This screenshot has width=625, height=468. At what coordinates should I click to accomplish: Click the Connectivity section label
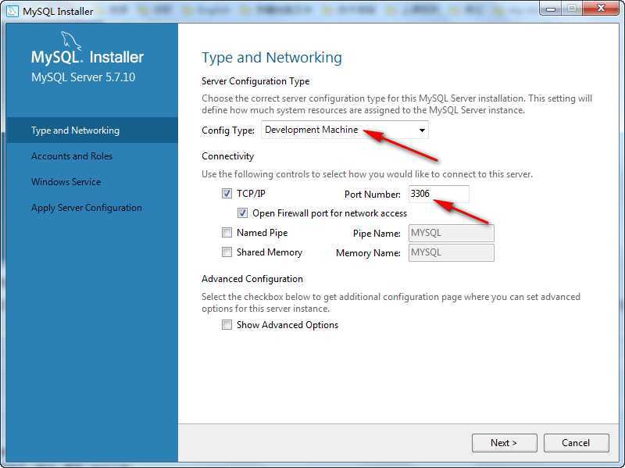[227, 156]
